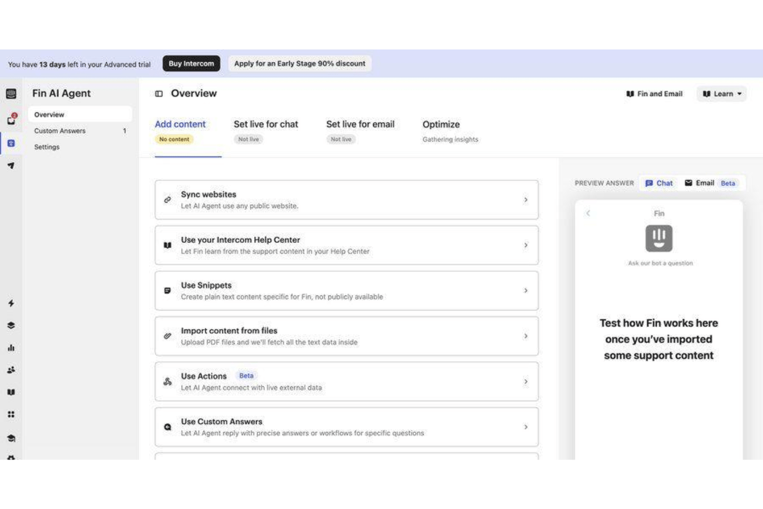Open the Fin and Email guide link
Screen dimensions: 763x509
pos(654,94)
